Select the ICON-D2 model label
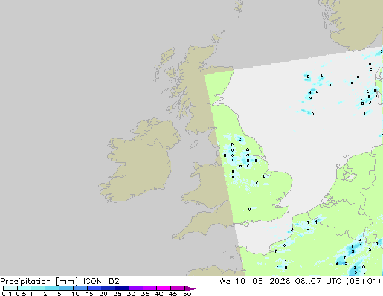This screenshot has height=296, width=383. point(101,282)
